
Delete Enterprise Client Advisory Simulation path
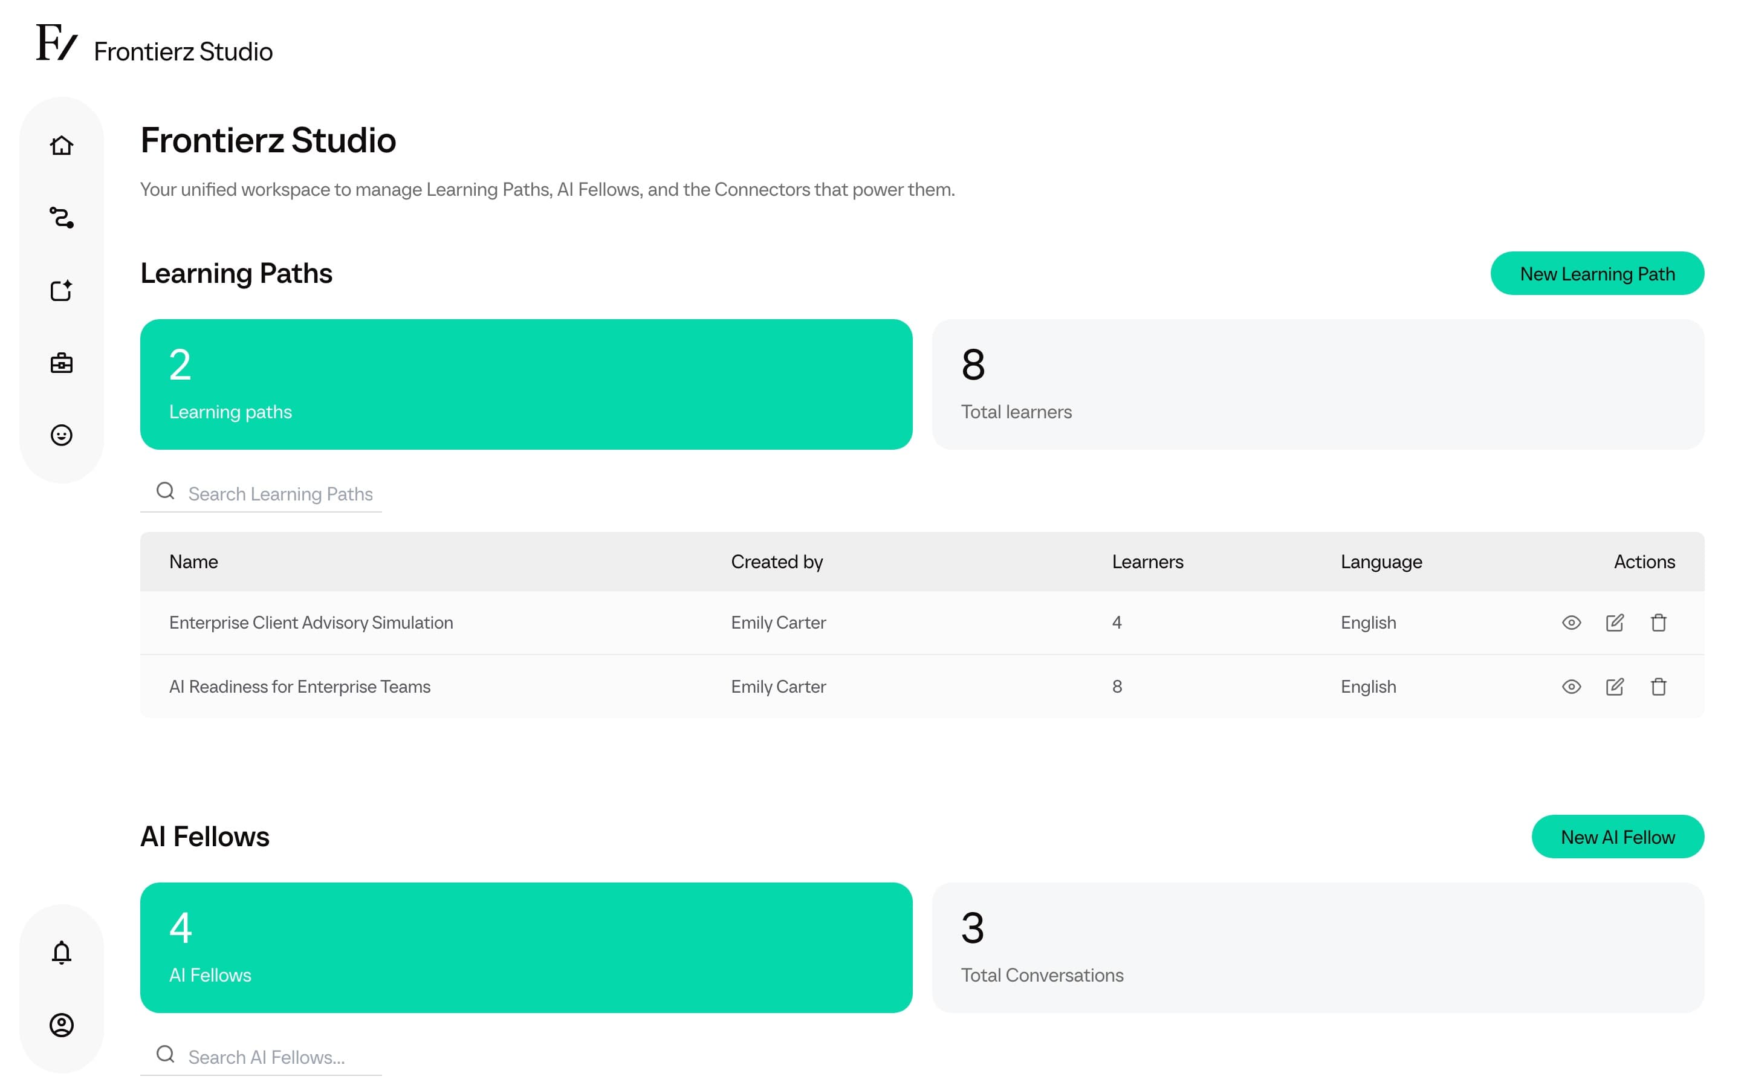(x=1658, y=623)
